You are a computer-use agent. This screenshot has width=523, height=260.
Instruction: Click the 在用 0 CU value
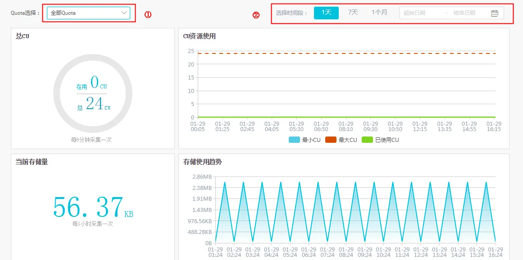pos(92,84)
